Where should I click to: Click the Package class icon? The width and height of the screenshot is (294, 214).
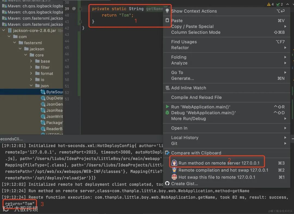point(43,123)
